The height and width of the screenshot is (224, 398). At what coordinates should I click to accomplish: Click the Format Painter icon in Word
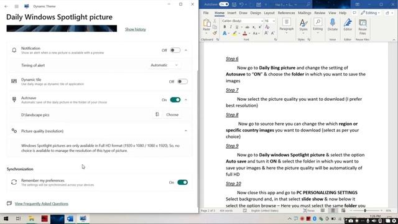point(215,33)
